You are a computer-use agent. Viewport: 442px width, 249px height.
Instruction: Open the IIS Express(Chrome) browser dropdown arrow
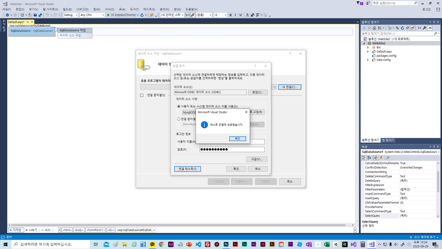(137, 15)
